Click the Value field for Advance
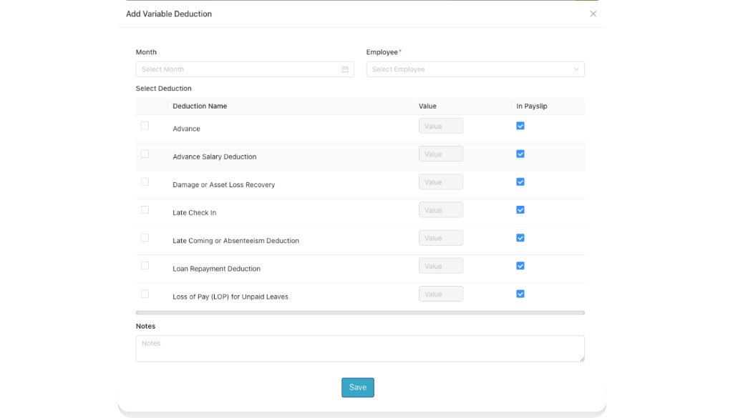 click(440, 125)
